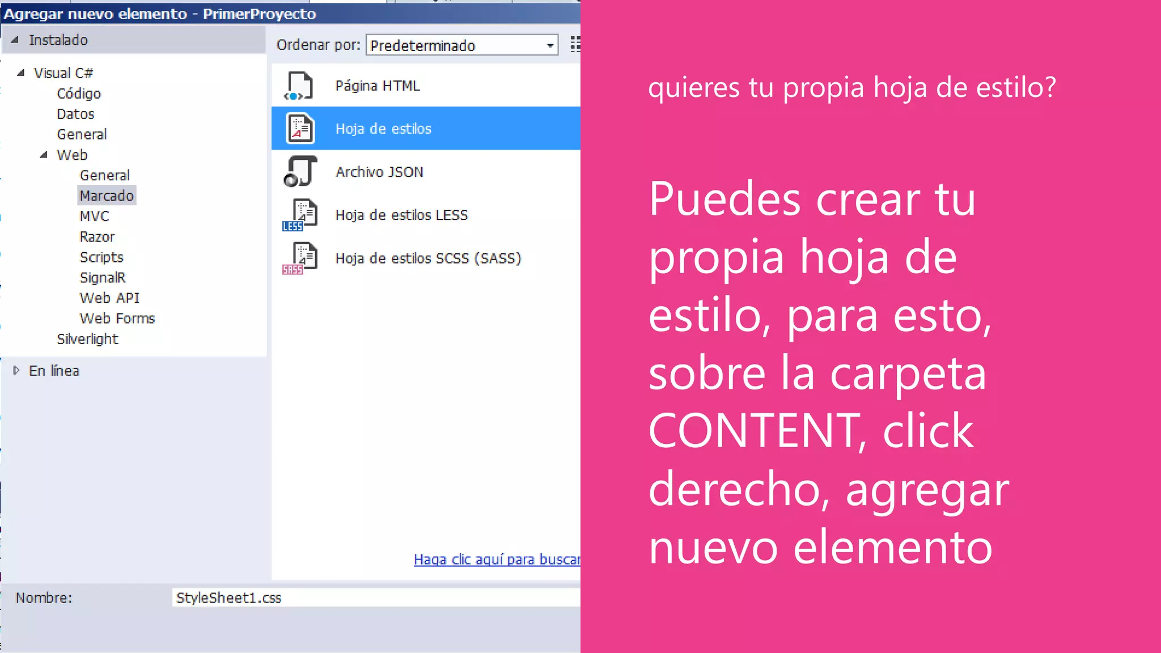Click the SCSS (SASS) stylesheet icon

point(300,258)
